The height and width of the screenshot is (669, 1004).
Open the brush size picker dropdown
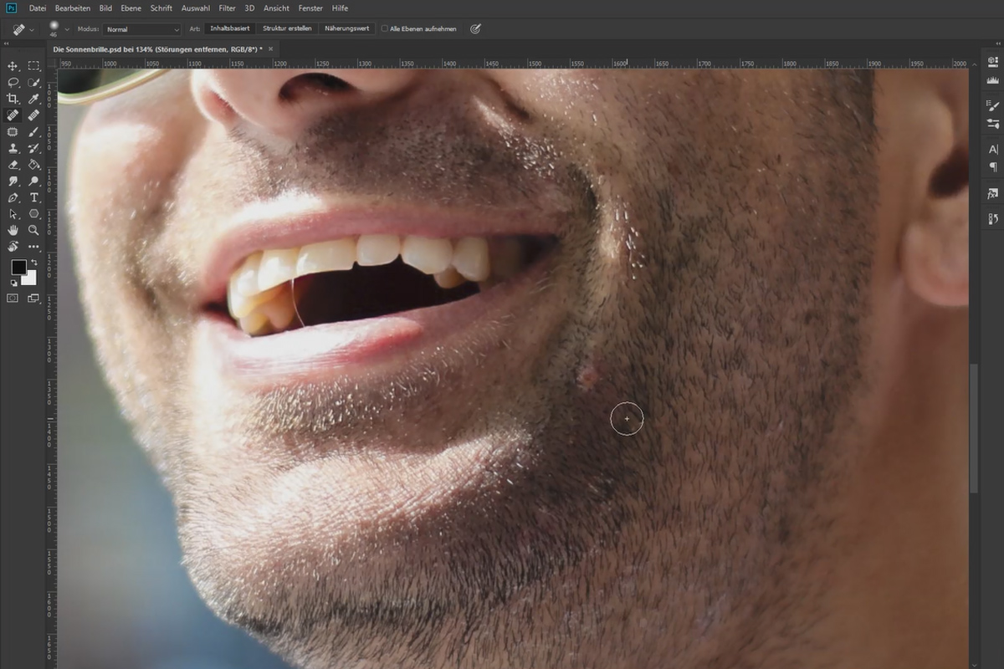pos(67,29)
